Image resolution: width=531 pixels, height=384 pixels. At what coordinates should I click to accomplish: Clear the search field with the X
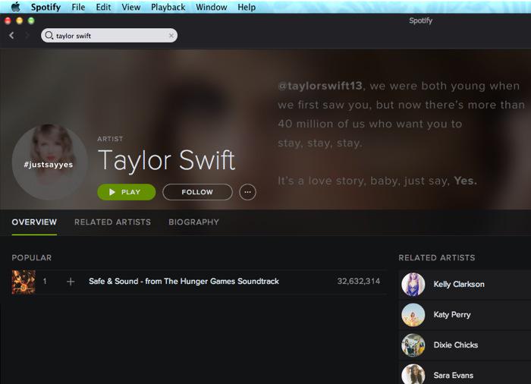[x=171, y=35]
